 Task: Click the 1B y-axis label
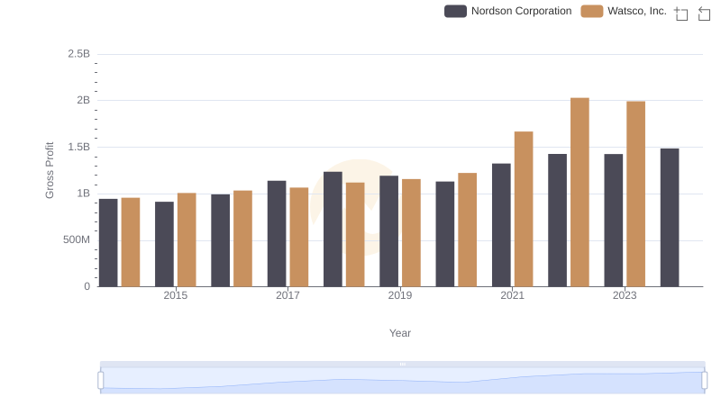click(83, 194)
